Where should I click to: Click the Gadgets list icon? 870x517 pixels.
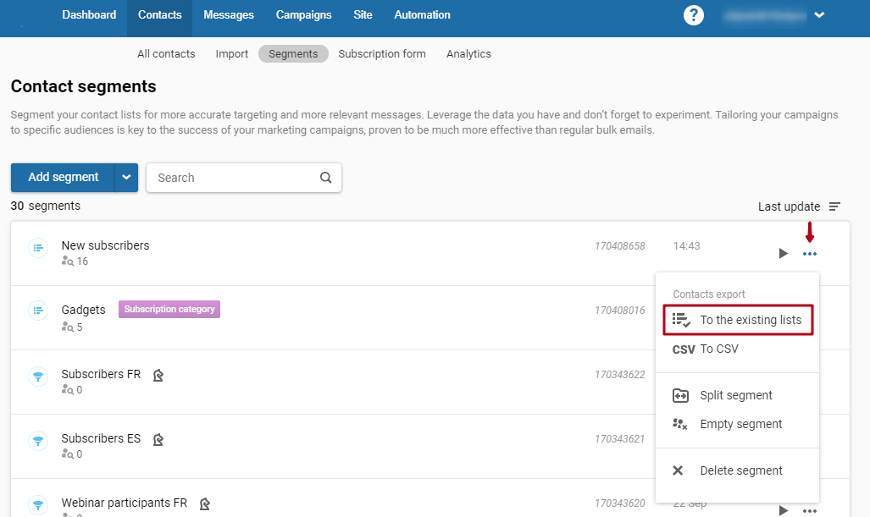[38, 311]
